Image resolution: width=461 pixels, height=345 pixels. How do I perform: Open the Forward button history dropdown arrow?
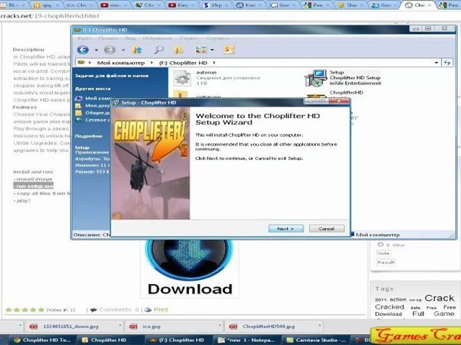pos(123,50)
